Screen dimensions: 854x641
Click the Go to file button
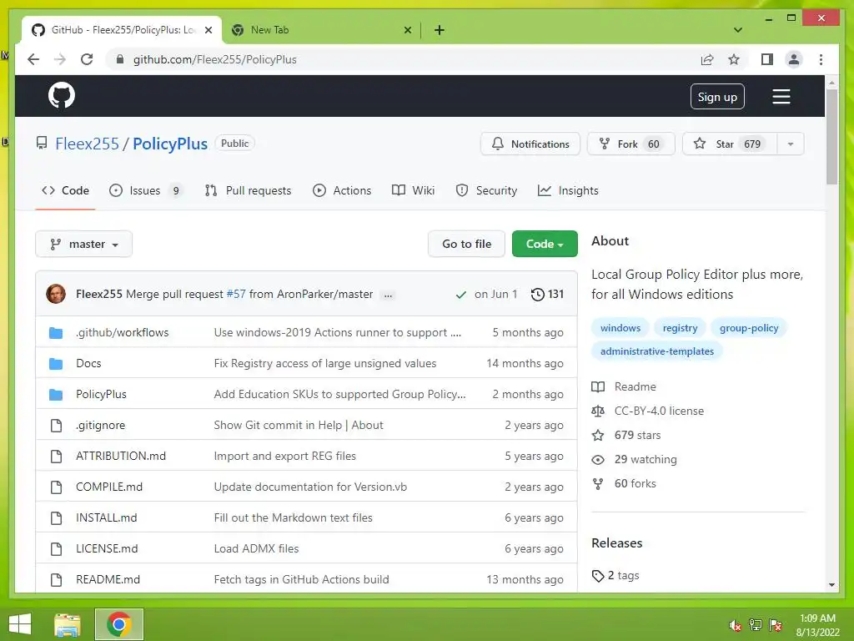click(x=466, y=245)
